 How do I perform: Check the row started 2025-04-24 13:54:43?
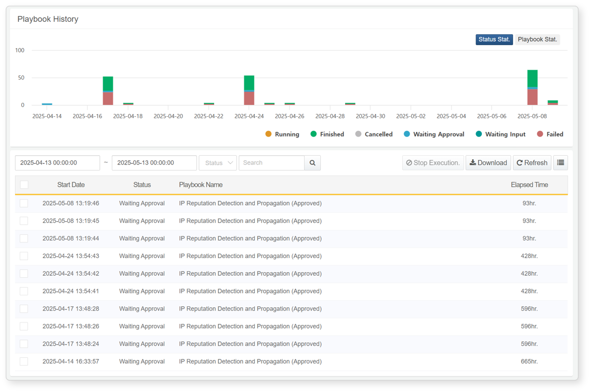(x=24, y=256)
